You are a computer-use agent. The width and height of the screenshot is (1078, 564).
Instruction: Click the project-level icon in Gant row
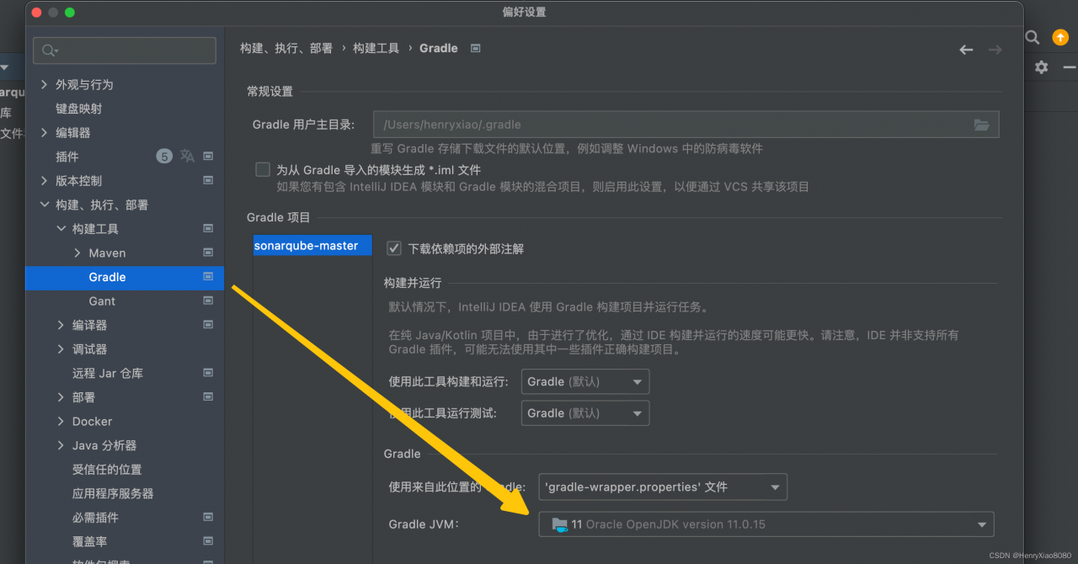point(208,301)
